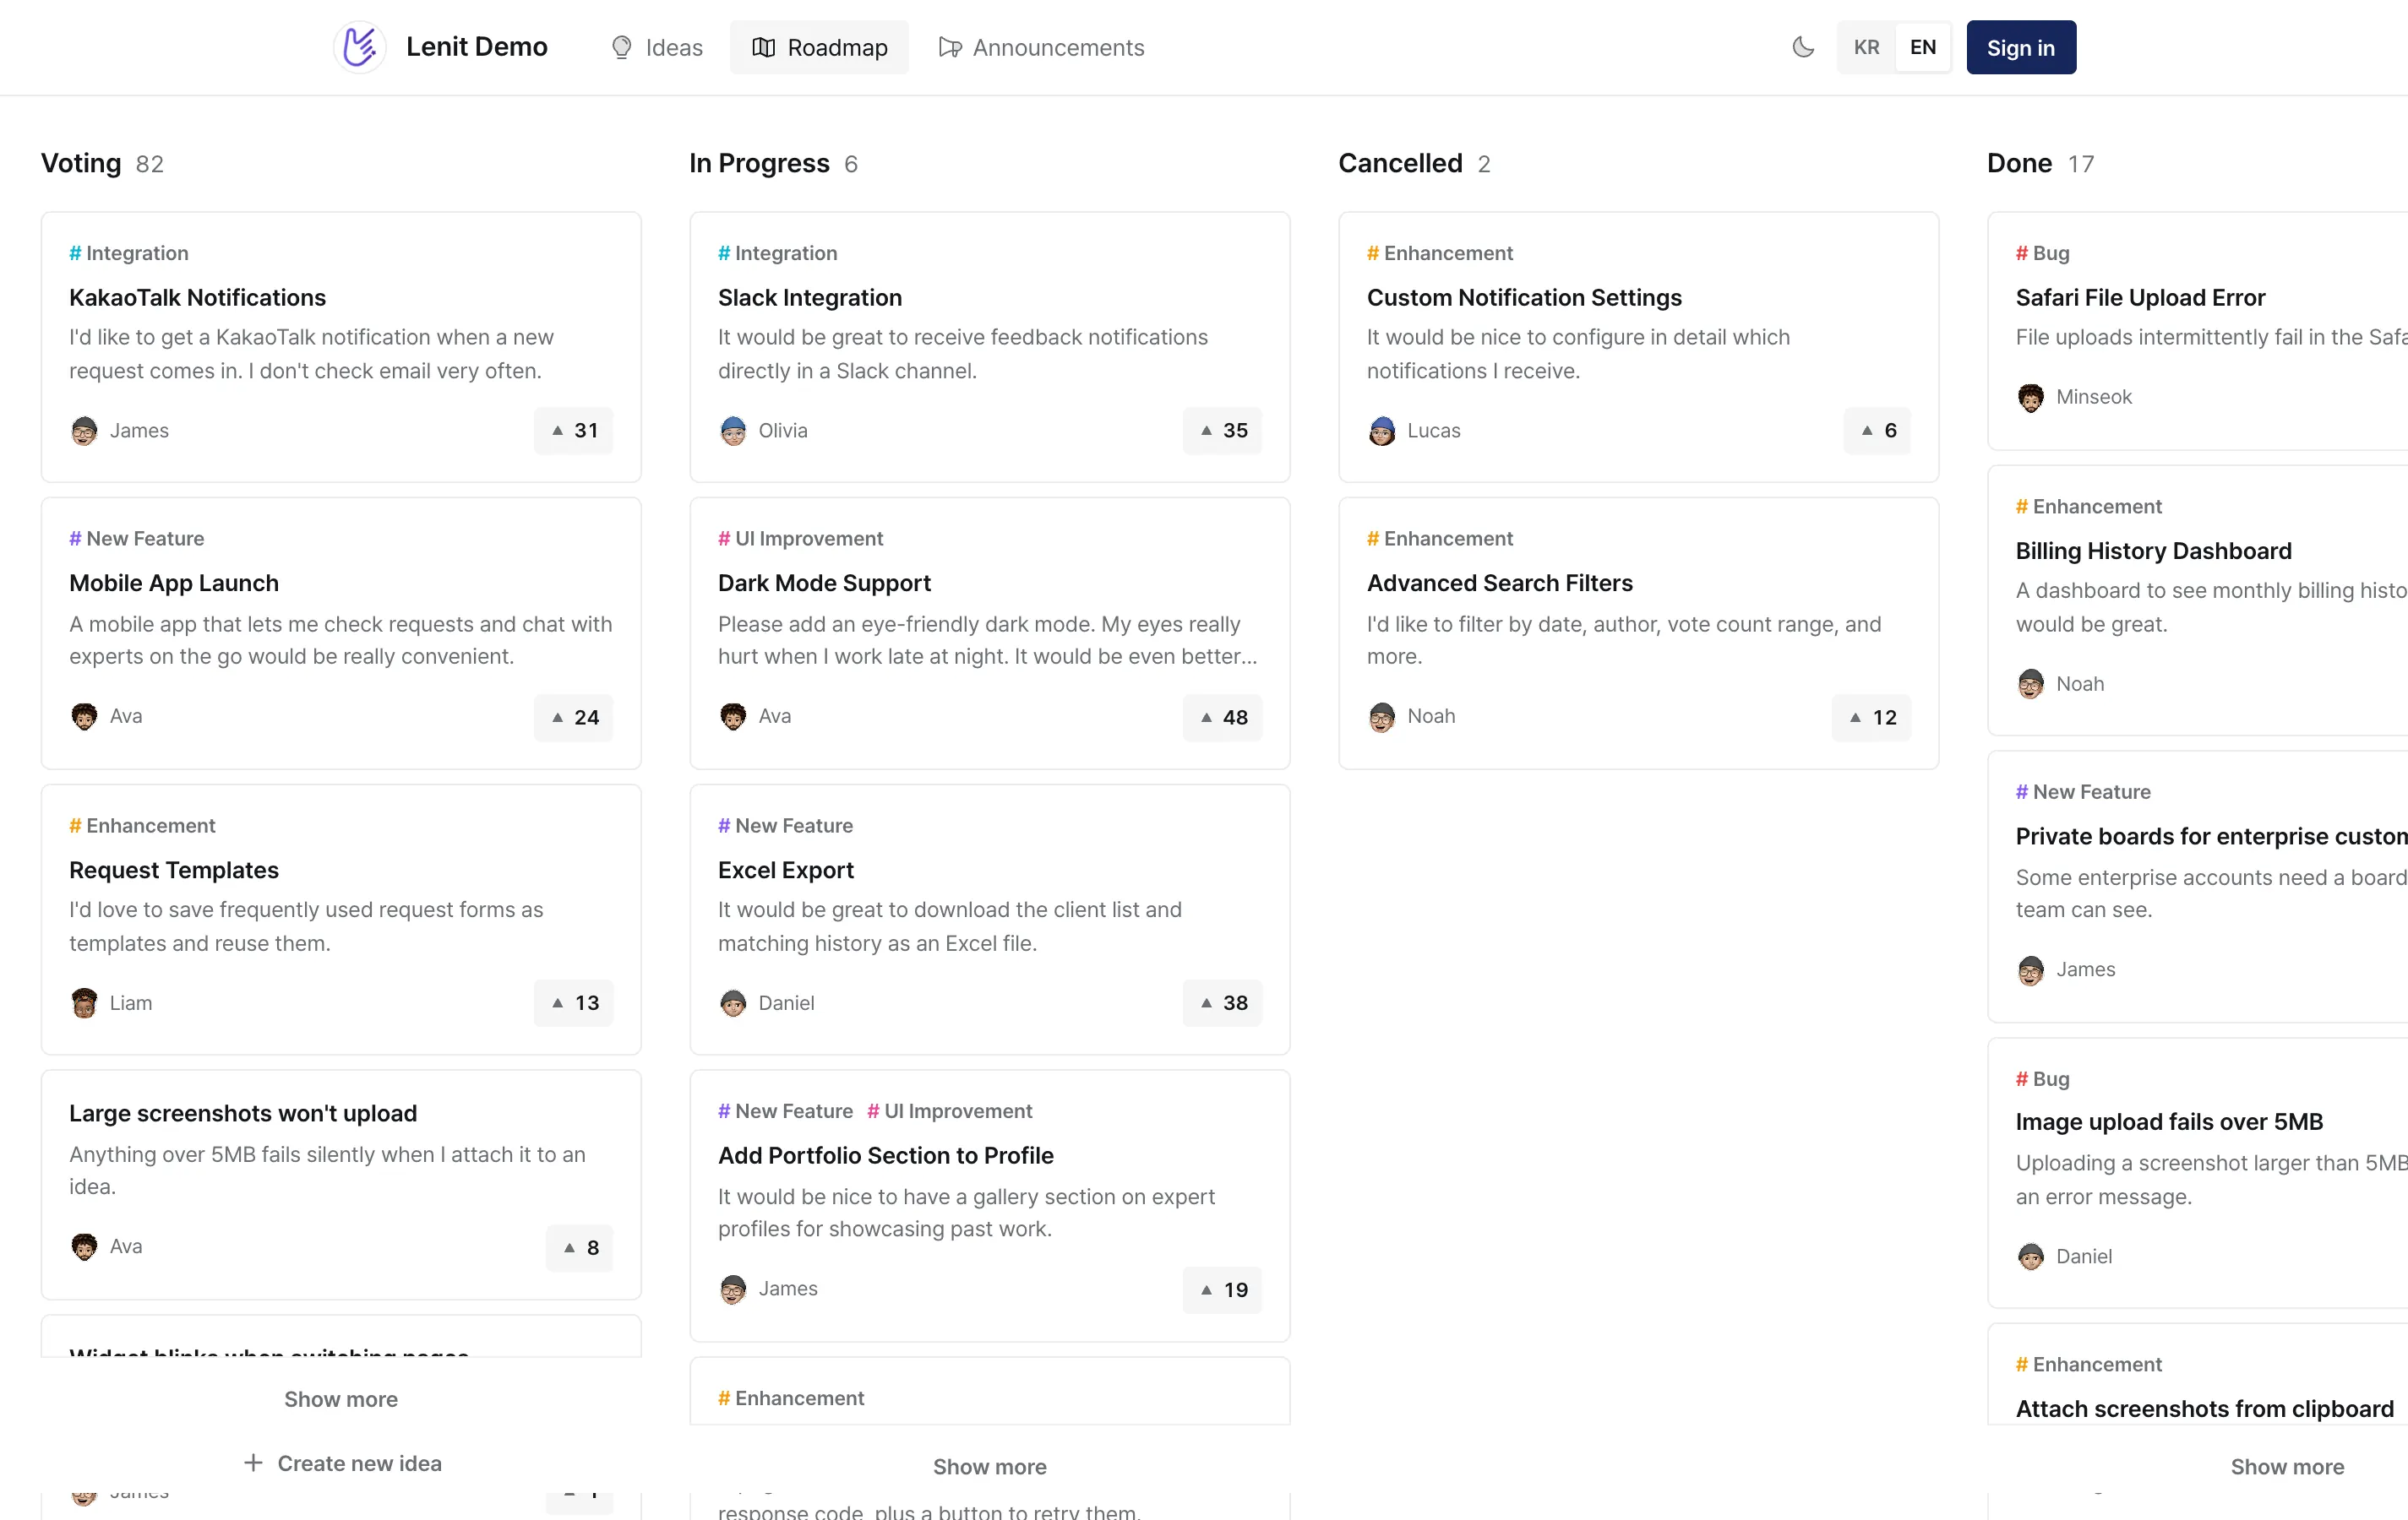Upvote the Advanced Search Filters idea
Screen dimensions: 2408x1520
tap(1871, 717)
